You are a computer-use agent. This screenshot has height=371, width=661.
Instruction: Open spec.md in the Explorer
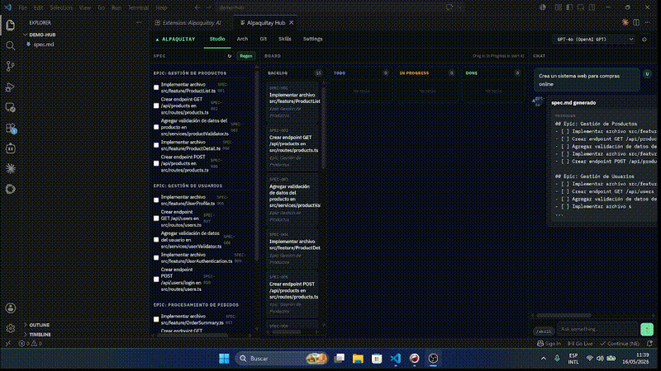44,45
